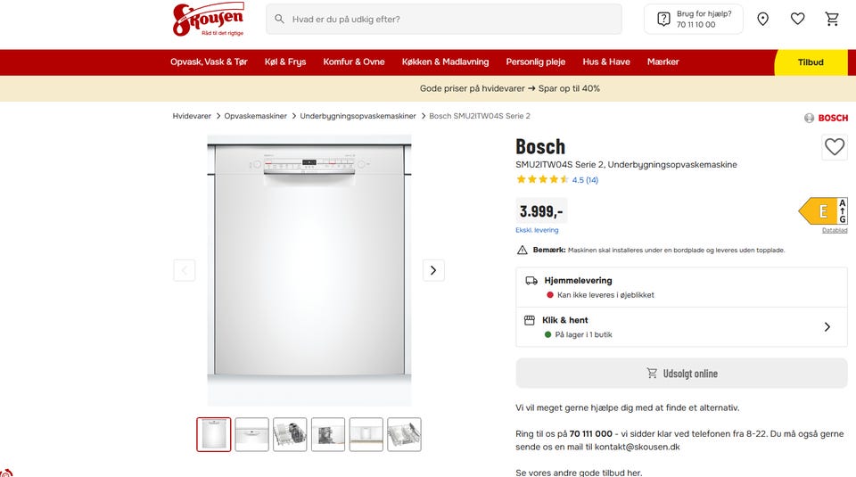Click the Underbygningsopvaskemaskiner breadcrumb
This screenshot has width=856, height=477.
358,116
